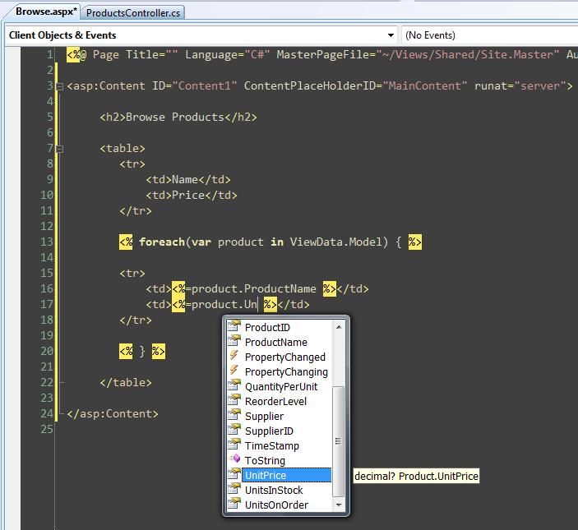Image resolution: width=578 pixels, height=530 pixels.
Task: Click the MasterPageFile path value on line 1
Action: [468, 55]
